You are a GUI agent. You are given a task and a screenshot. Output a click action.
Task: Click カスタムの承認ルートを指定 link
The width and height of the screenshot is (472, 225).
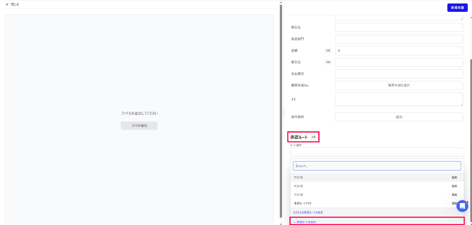308,212
